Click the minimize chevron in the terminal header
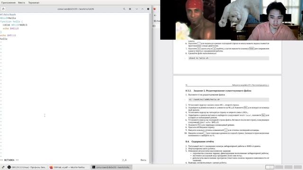The height and width of the screenshot is (170, 303). [x=137, y=9]
